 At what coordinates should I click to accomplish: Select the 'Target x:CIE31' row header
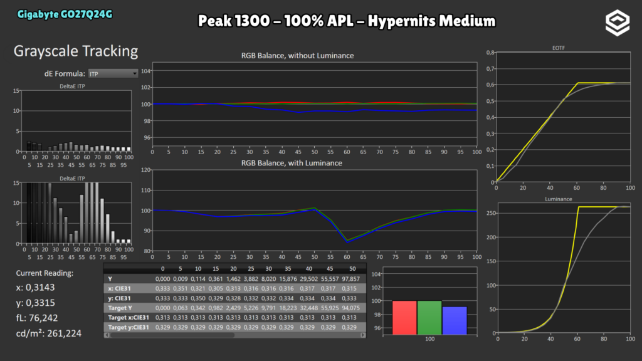(x=129, y=318)
